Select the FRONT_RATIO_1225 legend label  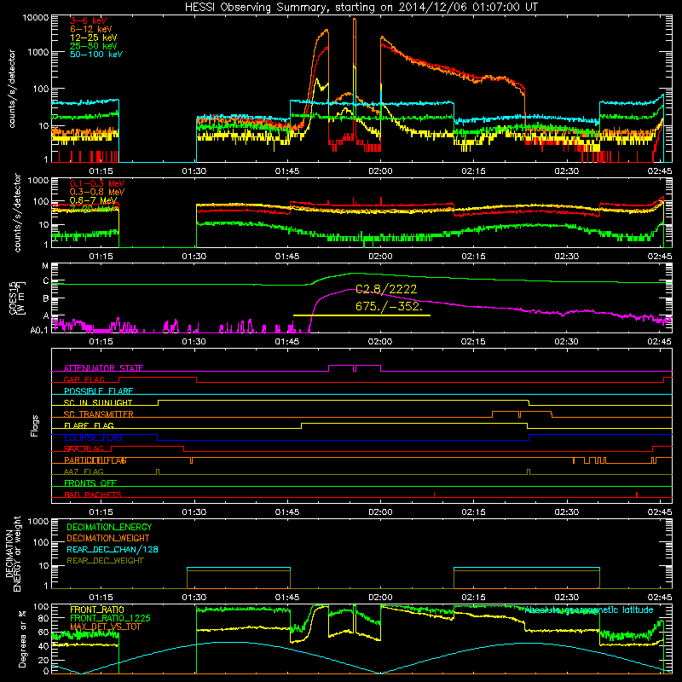[x=110, y=618]
